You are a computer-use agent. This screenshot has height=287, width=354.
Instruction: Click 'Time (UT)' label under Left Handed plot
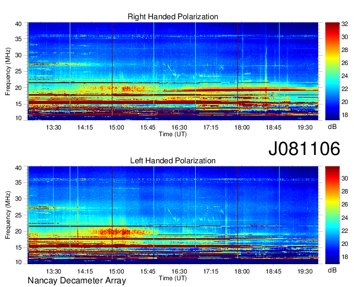(173, 278)
